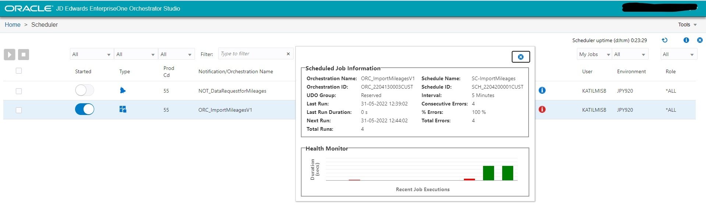Refresh scheduler with the reload icon

click(664, 40)
